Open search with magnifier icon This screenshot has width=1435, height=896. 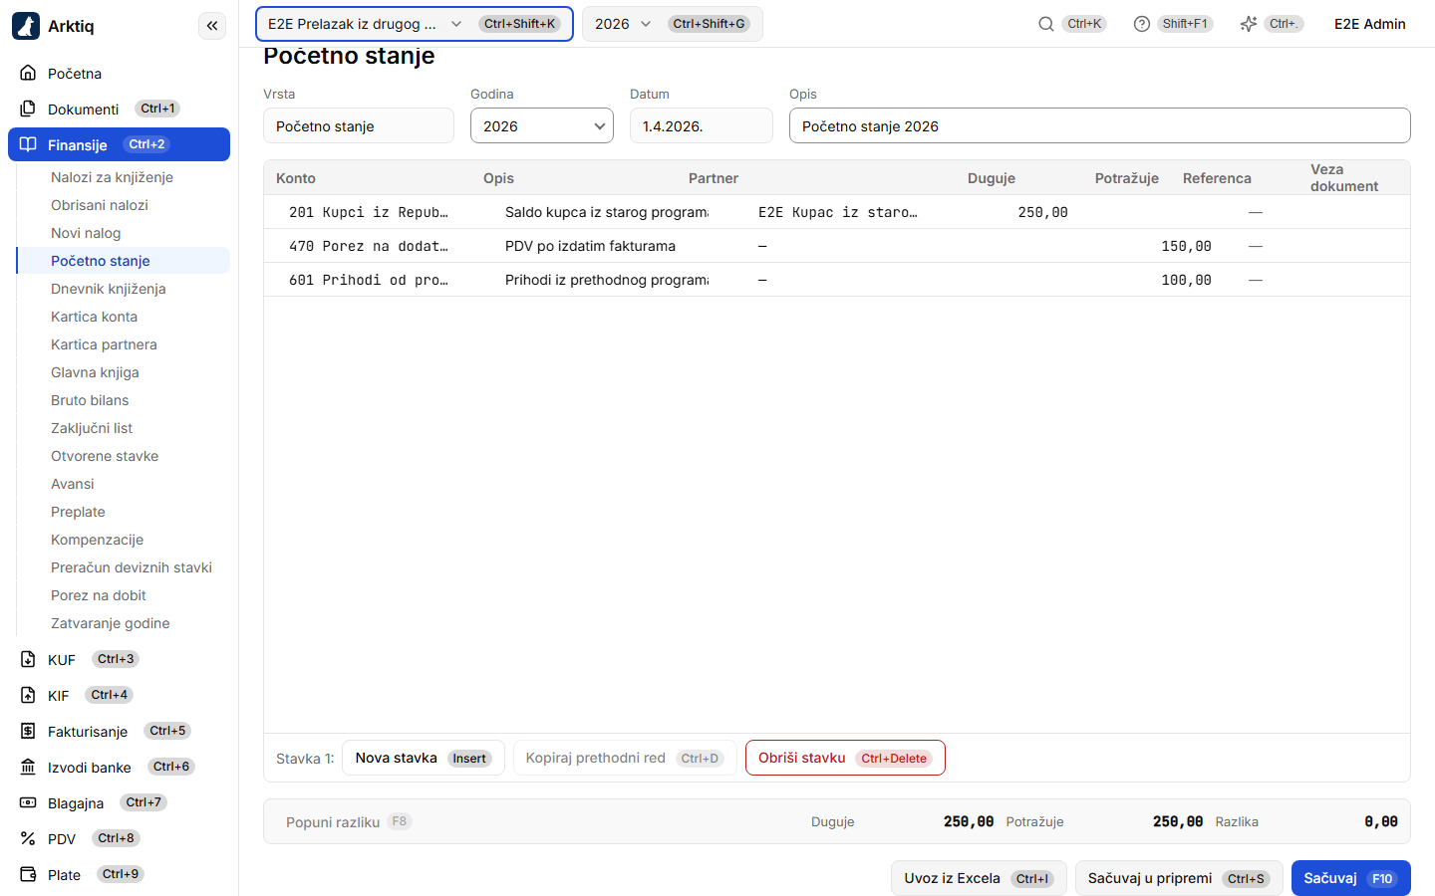pyautogui.click(x=1046, y=24)
